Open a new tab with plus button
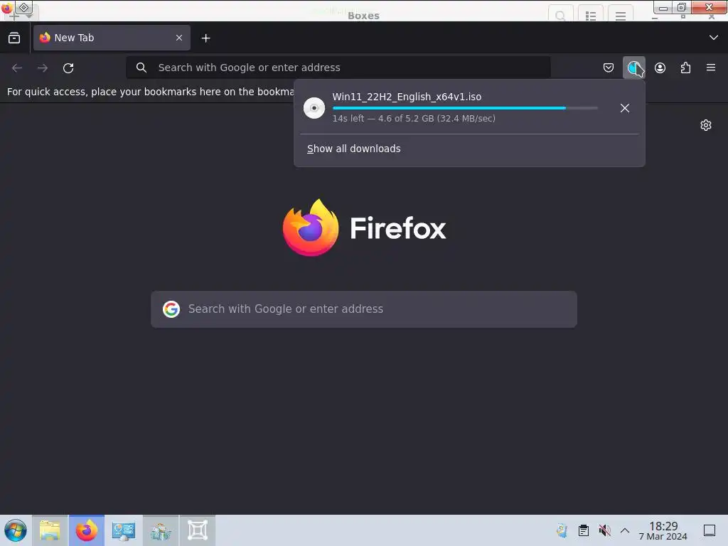 click(x=205, y=38)
